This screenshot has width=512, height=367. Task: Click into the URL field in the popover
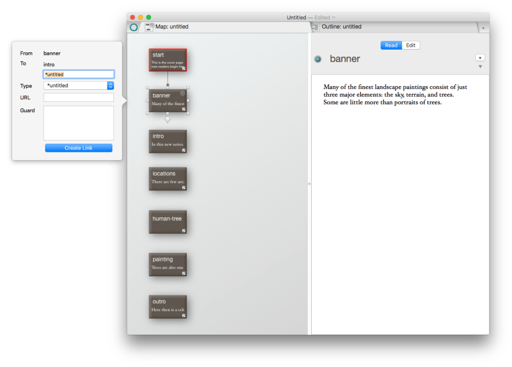point(79,97)
